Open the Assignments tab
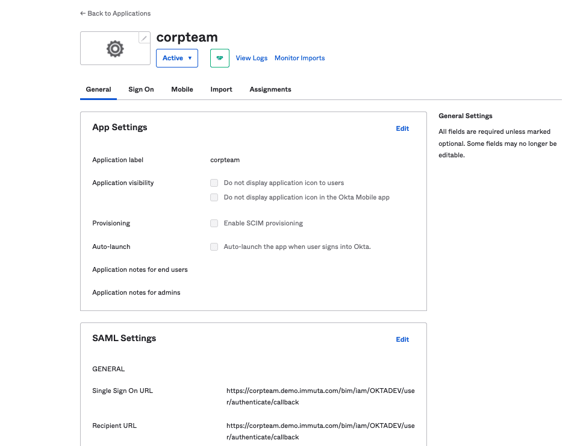Viewport: 583px width, 446px height. (270, 89)
